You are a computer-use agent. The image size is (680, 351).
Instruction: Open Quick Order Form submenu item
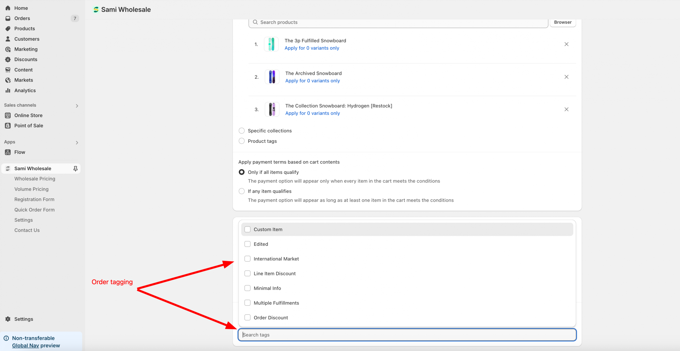pos(35,210)
